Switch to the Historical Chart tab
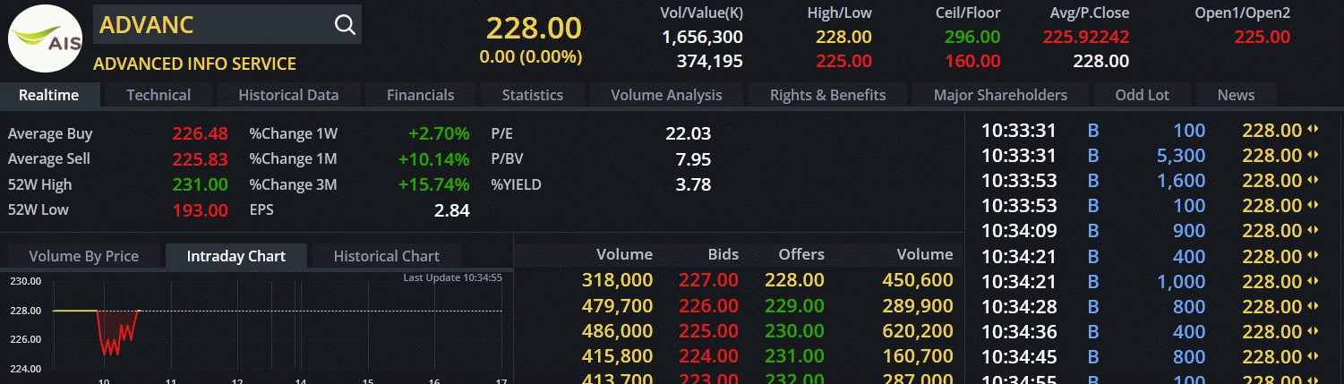 click(386, 256)
